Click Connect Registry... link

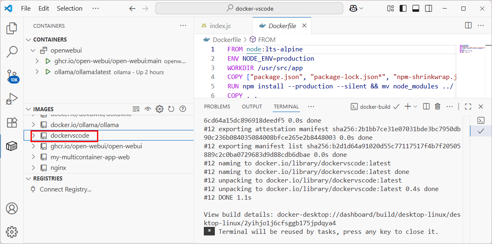point(65,189)
